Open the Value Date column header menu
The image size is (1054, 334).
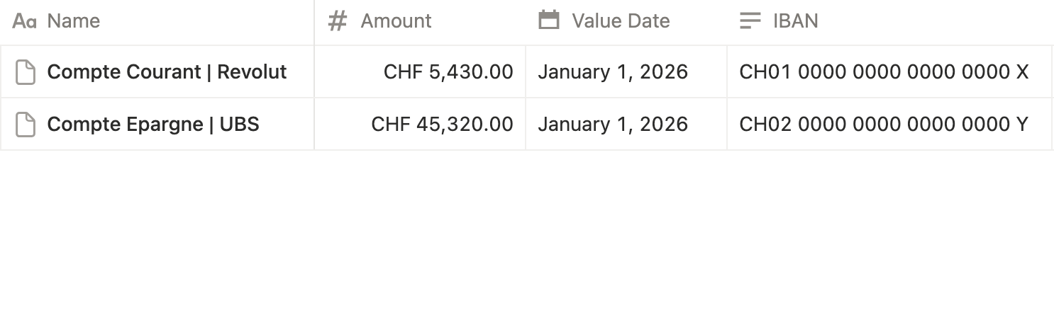(626, 22)
